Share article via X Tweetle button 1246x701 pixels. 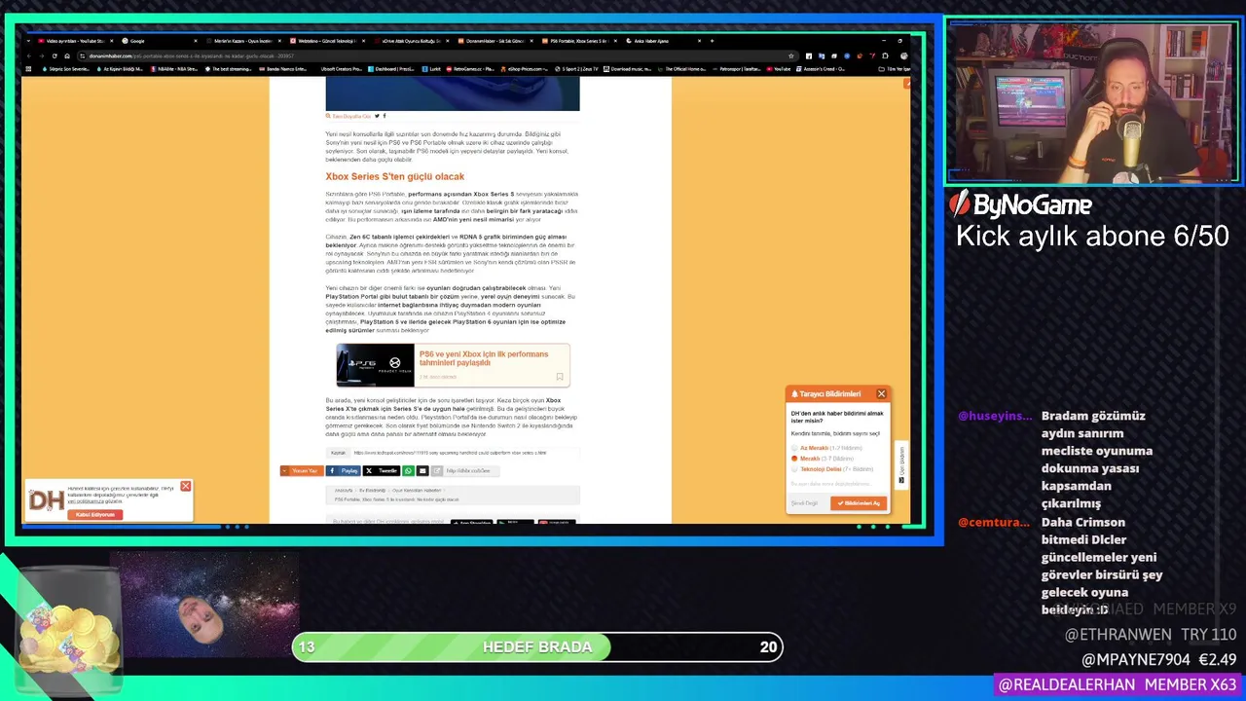click(x=382, y=470)
